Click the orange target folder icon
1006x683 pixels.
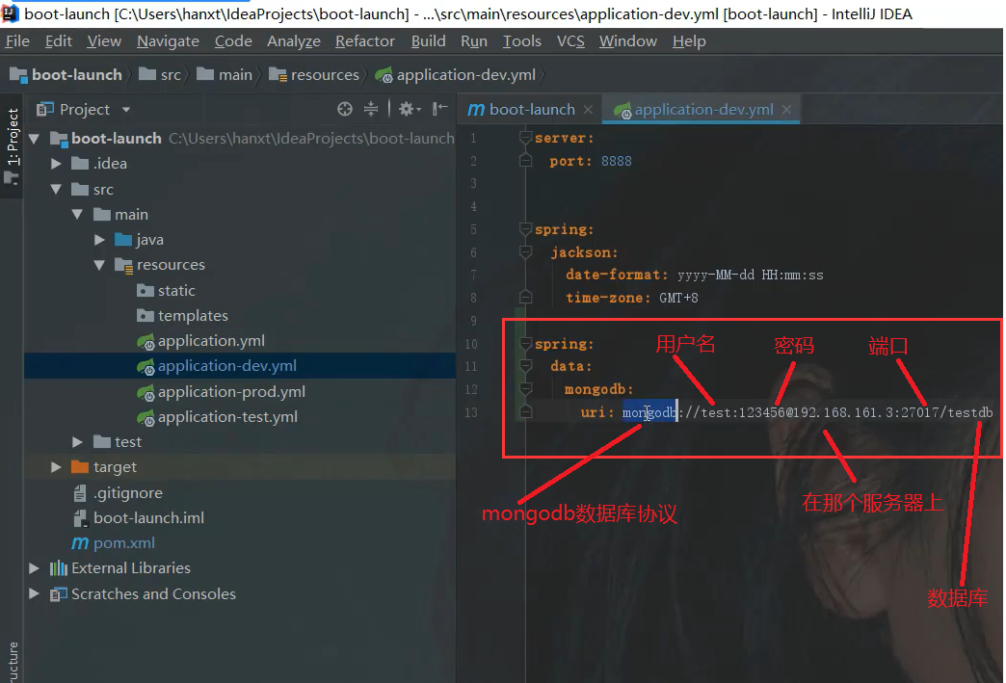tap(80, 467)
